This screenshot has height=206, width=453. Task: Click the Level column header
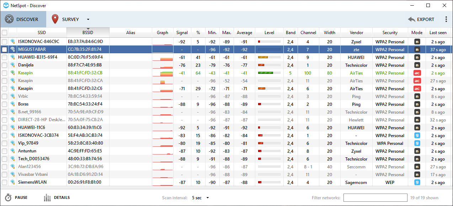point(269,33)
